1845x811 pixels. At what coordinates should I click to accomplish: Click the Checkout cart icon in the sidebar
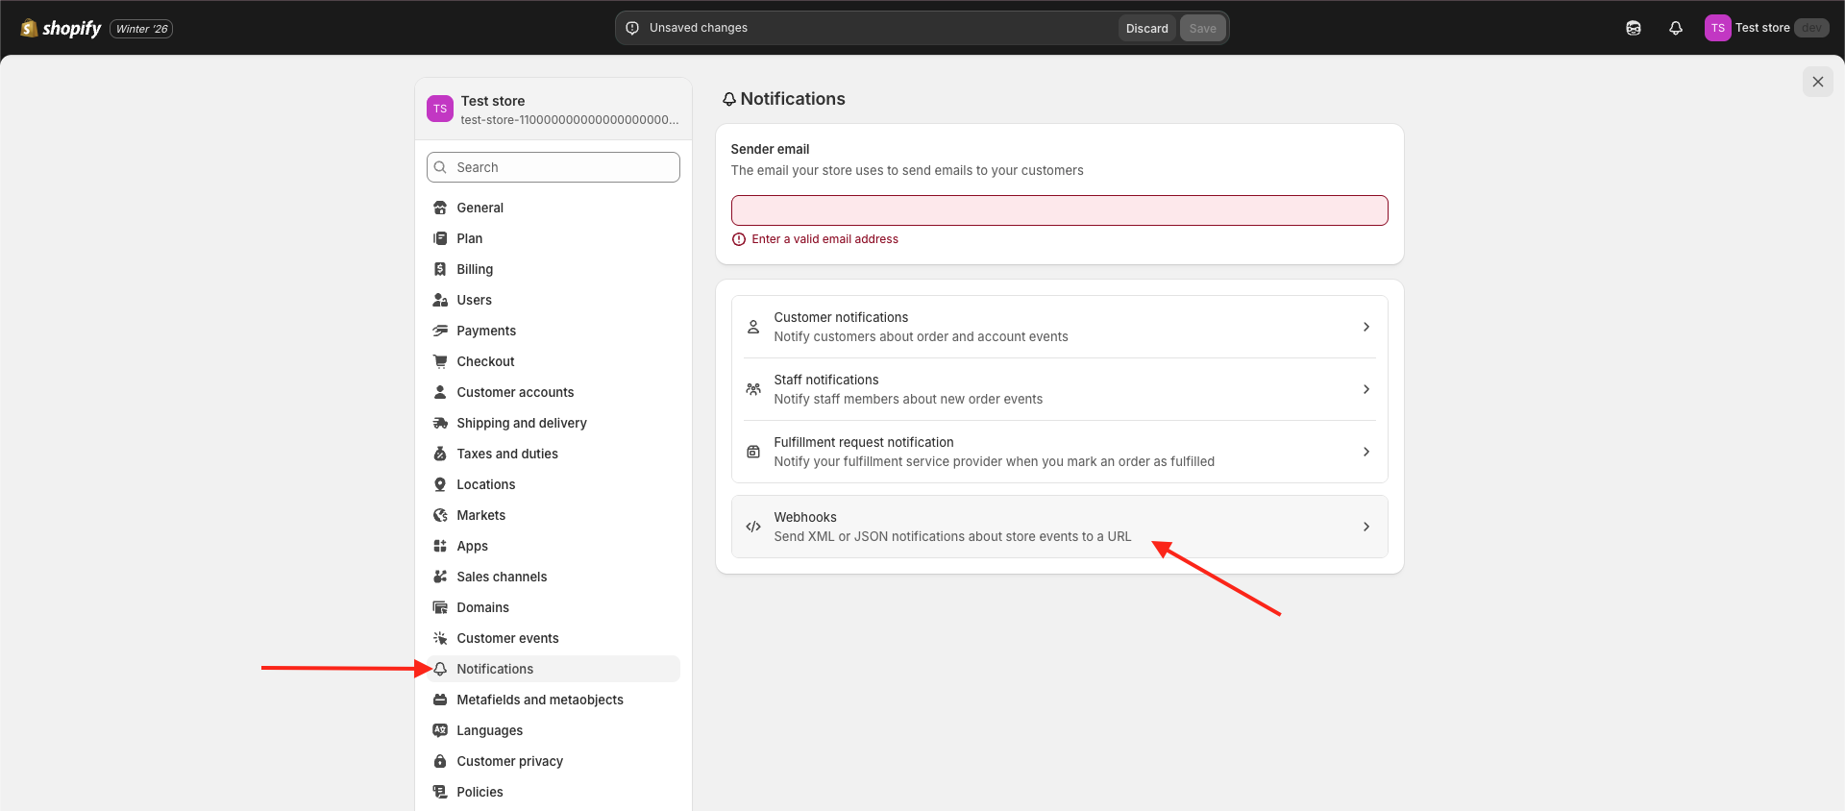pos(440,361)
